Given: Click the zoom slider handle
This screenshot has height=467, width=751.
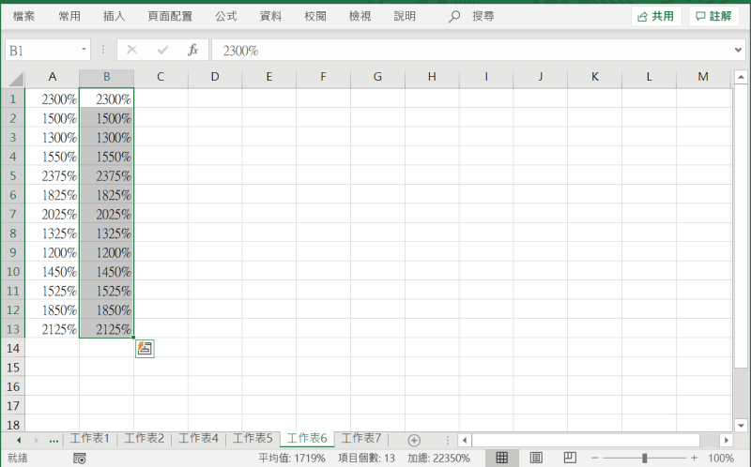Looking at the screenshot, I should (644, 458).
